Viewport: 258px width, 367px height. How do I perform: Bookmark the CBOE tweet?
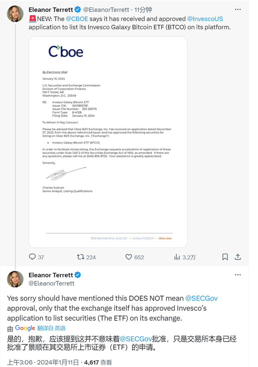click(225, 257)
